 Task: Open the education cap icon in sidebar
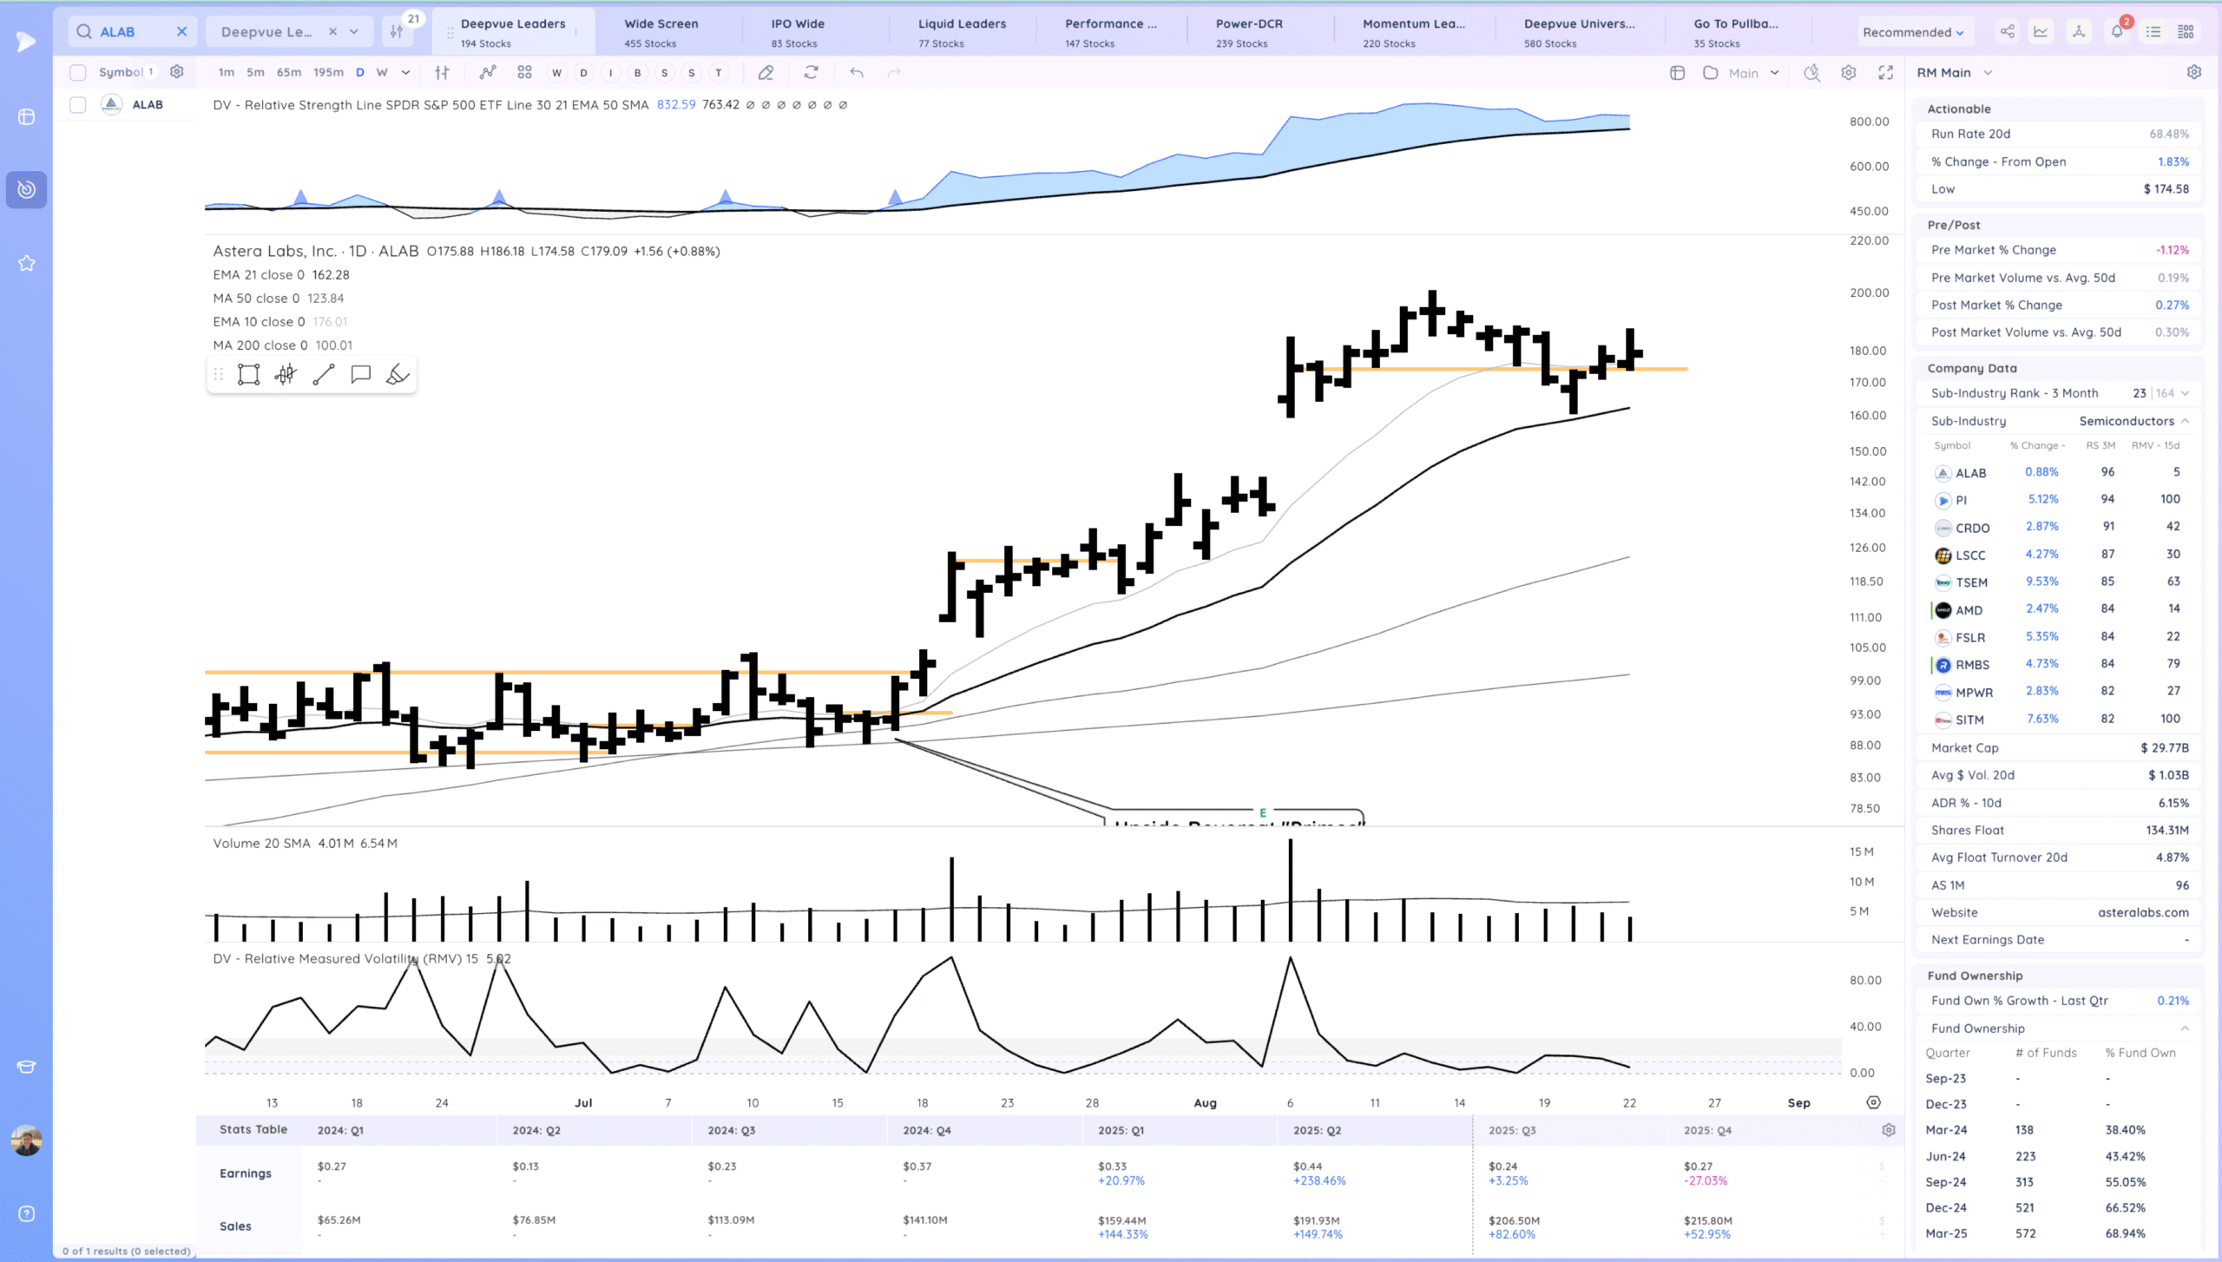(26, 1068)
